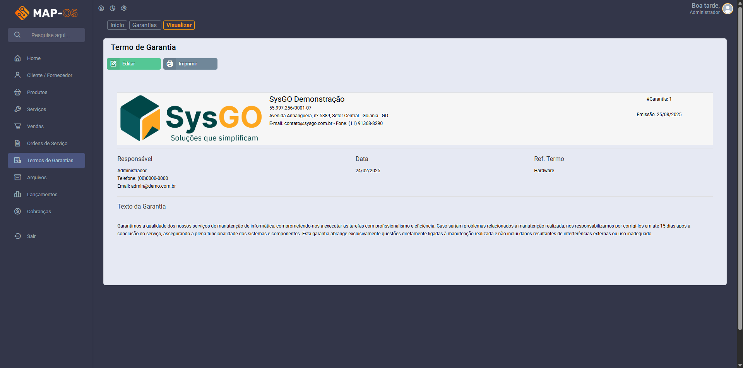Select Termos de Garantias menu item
The width and height of the screenshot is (743, 368).
point(46,160)
